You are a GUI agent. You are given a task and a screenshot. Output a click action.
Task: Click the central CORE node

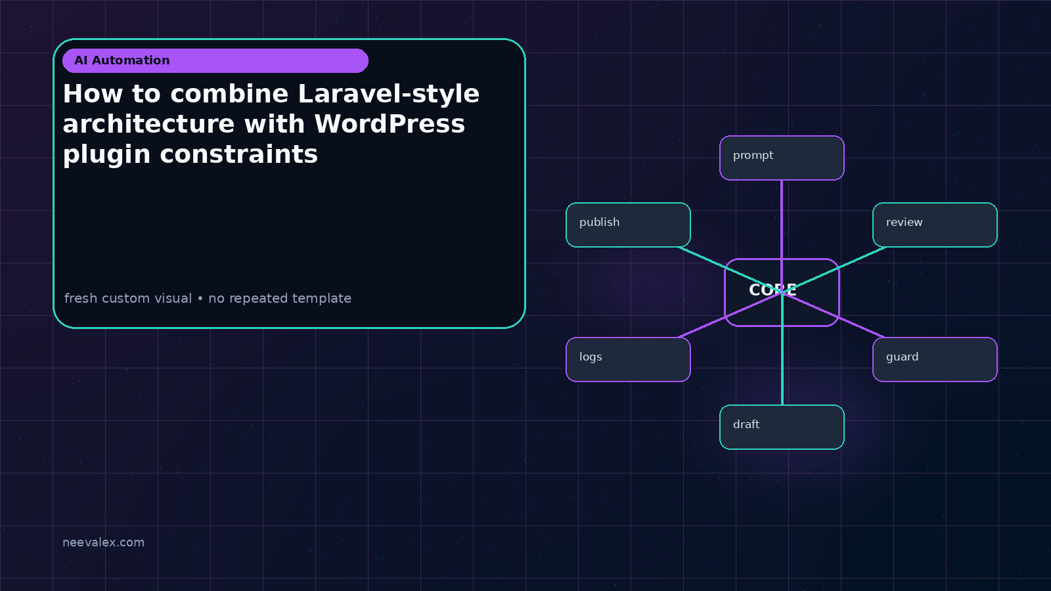[782, 292]
